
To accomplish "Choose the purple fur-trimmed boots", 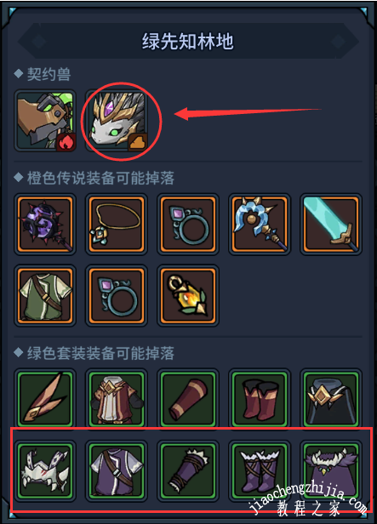I will 260,471.
